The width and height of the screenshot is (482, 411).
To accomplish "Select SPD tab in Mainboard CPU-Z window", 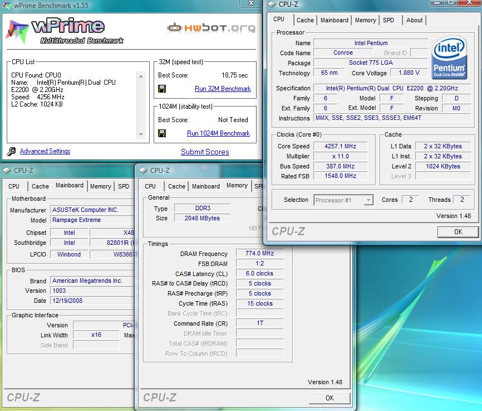I will tap(124, 186).
